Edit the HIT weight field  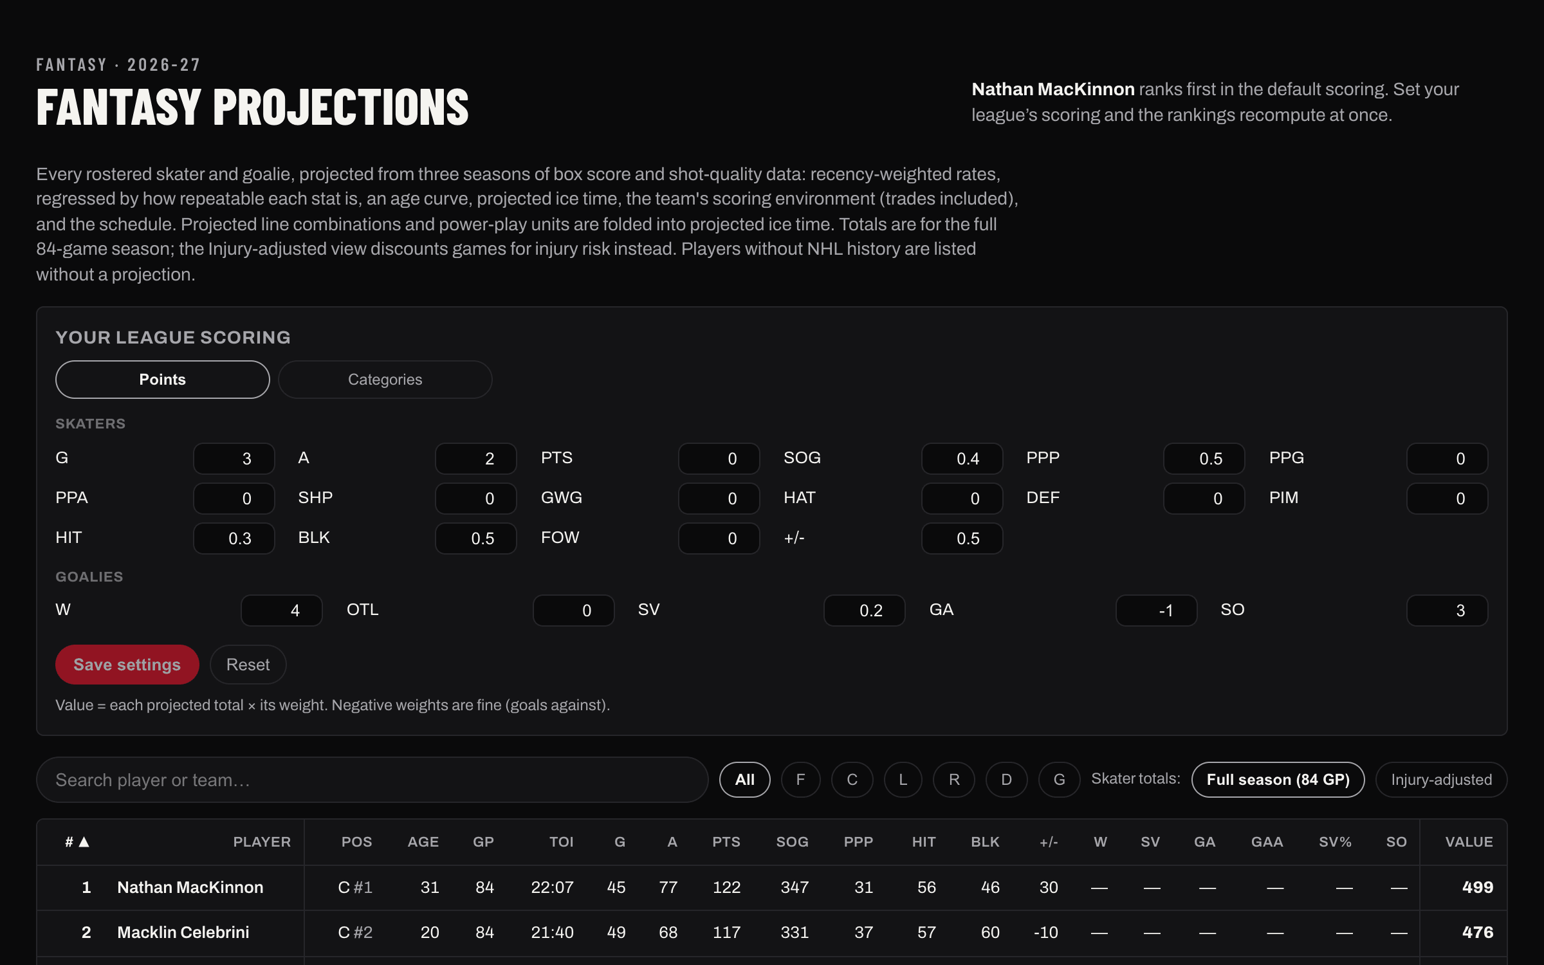(234, 538)
